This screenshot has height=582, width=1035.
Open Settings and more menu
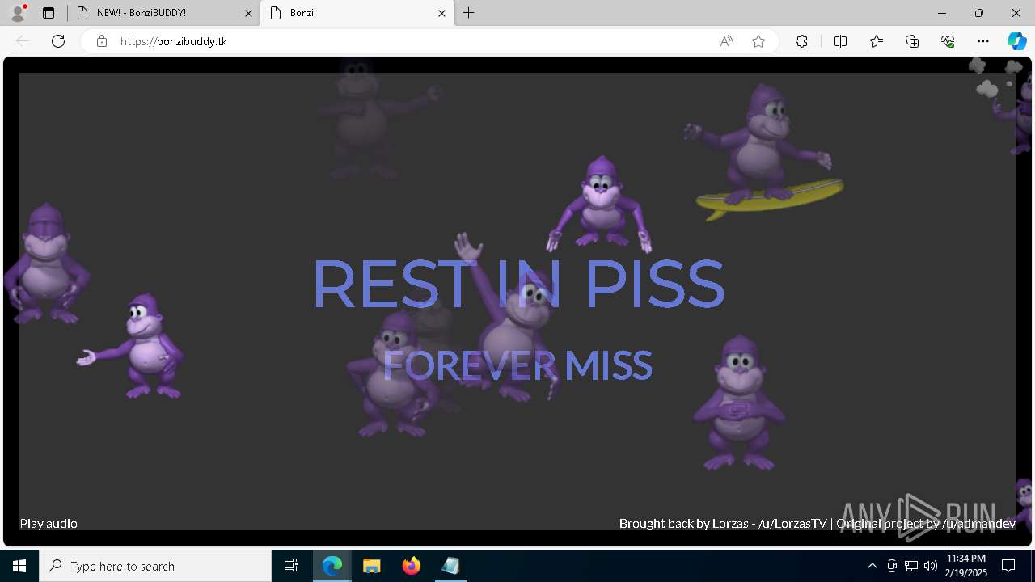pos(983,41)
